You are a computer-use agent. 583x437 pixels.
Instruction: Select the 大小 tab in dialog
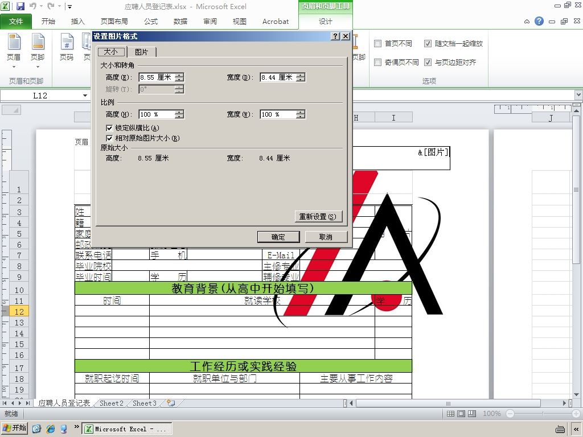[x=111, y=52]
